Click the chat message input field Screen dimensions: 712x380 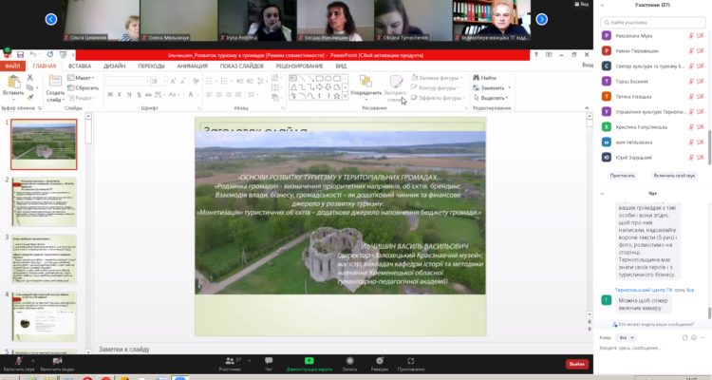(651, 349)
